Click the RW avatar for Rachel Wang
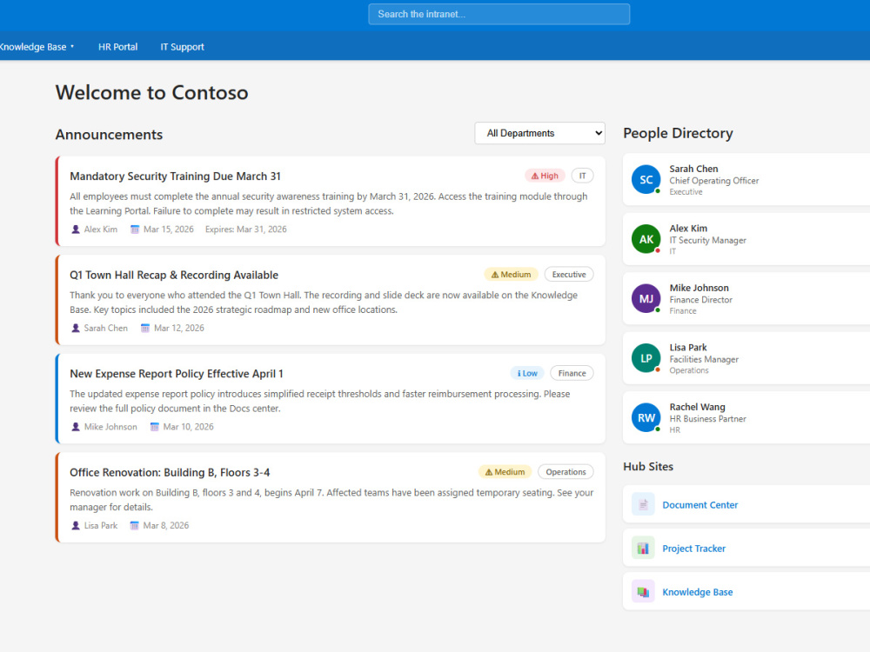Screen dimensions: 870x652 pyautogui.click(x=646, y=417)
